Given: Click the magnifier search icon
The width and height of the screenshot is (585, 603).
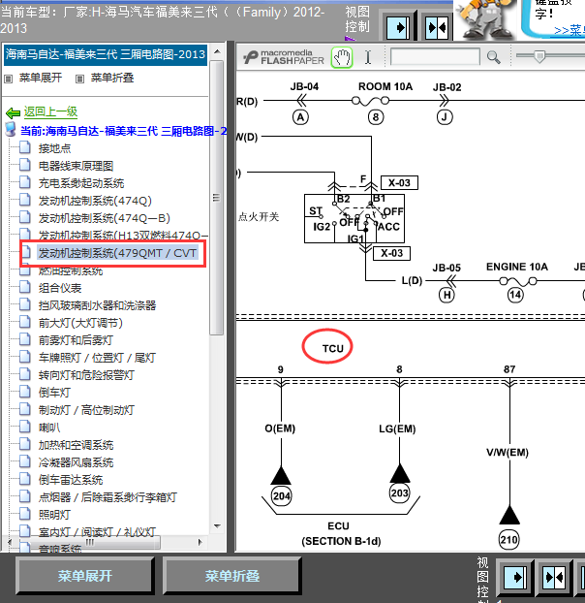Looking at the screenshot, I should pos(493,57).
